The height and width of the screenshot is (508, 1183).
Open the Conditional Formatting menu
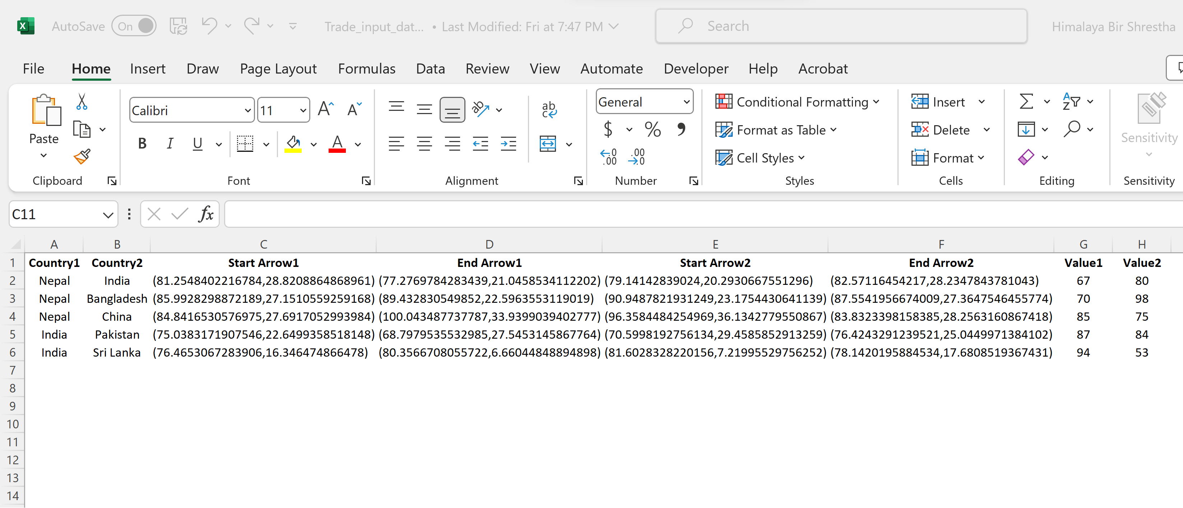click(797, 102)
